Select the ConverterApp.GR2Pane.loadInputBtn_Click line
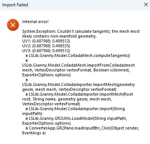The height and width of the screenshot is (144, 150). [82, 128]
